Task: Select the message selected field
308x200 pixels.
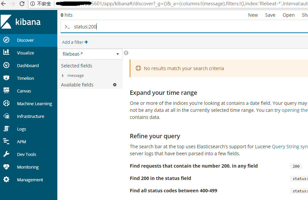Action: (x=75, y=75)
